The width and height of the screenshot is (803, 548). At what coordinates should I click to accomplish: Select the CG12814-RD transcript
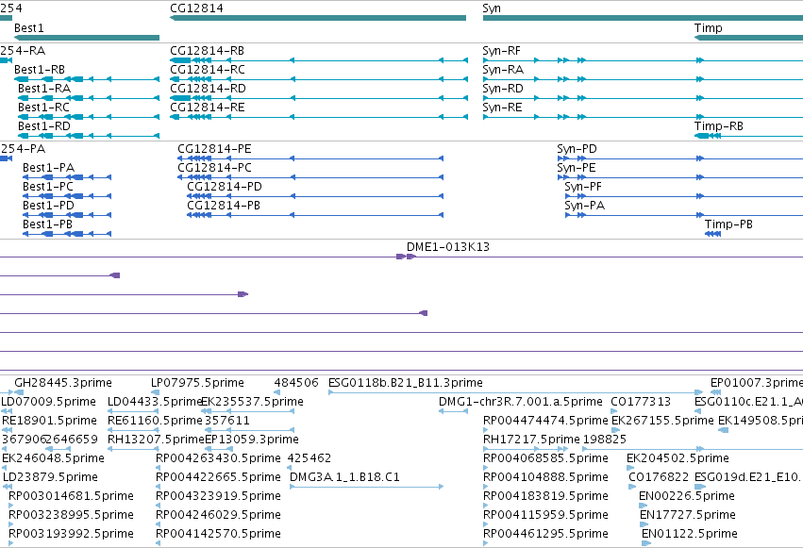click(x=319, y=98)
